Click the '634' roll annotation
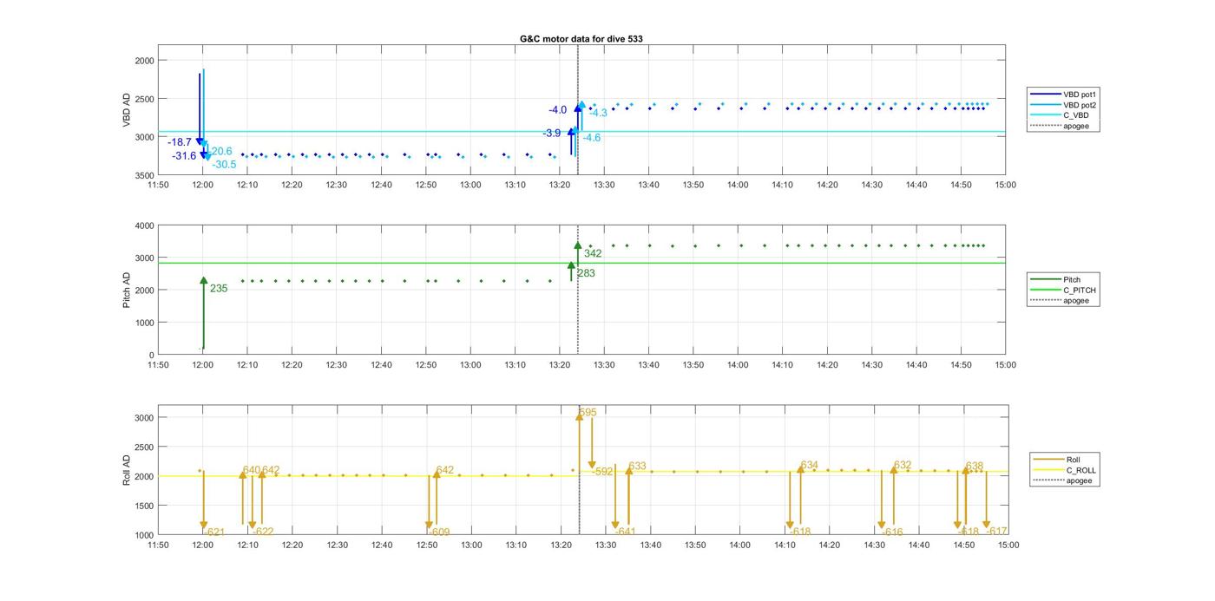 [809, 466]
